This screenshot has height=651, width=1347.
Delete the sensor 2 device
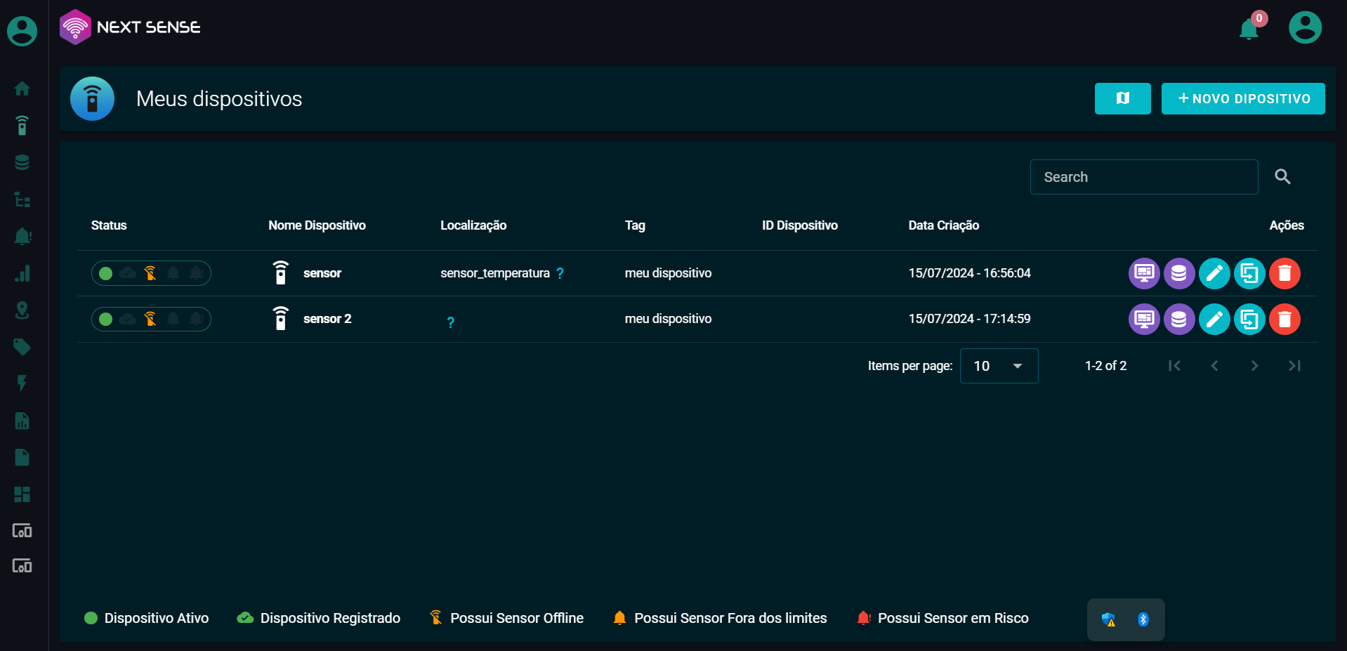click(x=1284, y=319)
